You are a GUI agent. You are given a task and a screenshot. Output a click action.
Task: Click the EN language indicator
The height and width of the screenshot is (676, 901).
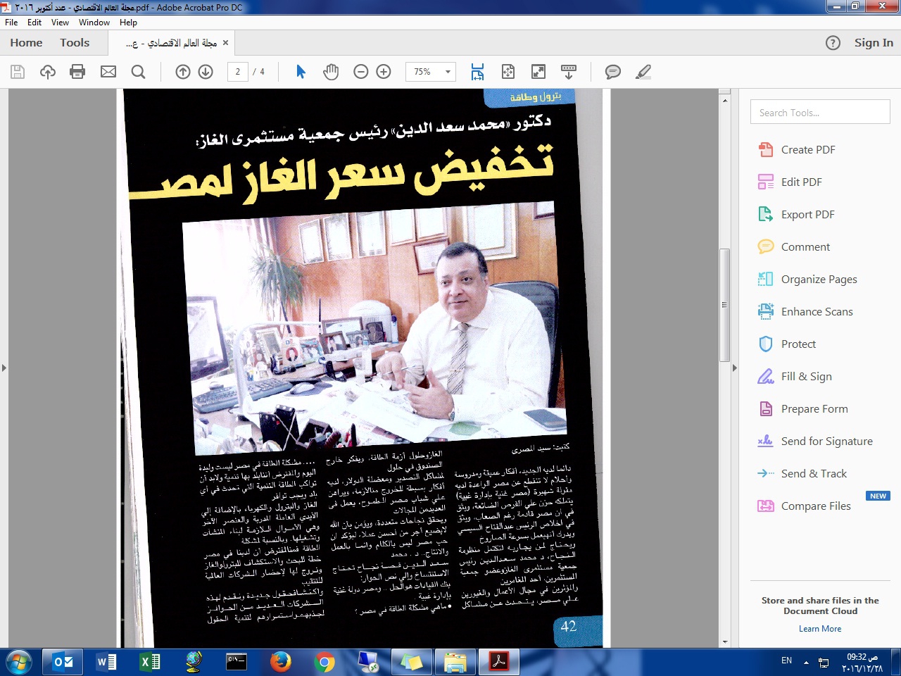tap(786, 661)
